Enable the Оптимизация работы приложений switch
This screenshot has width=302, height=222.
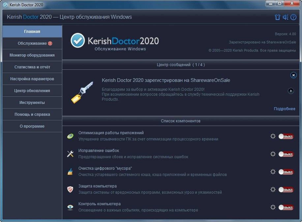click(x=286, y=136)
